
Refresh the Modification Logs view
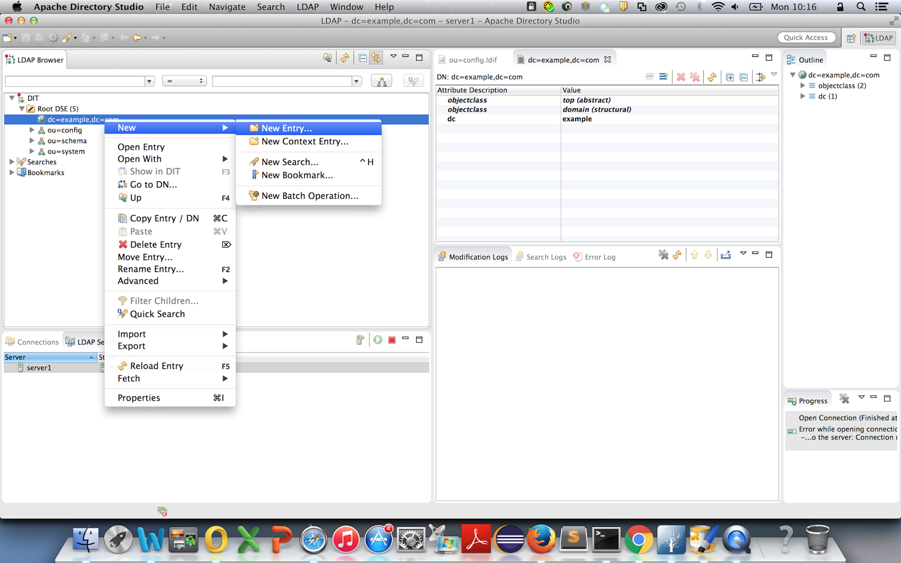point(677,255)
